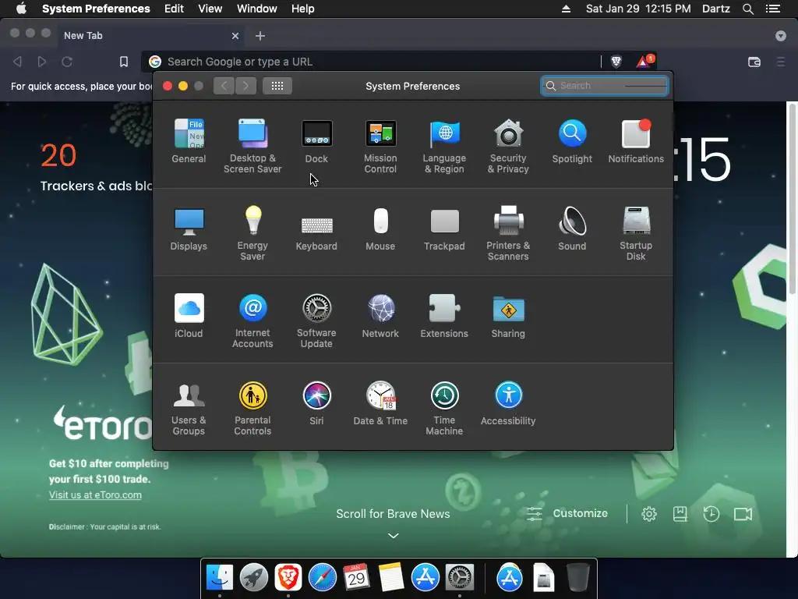Click the Brave Rewards triangle icon

click(643, 62)
